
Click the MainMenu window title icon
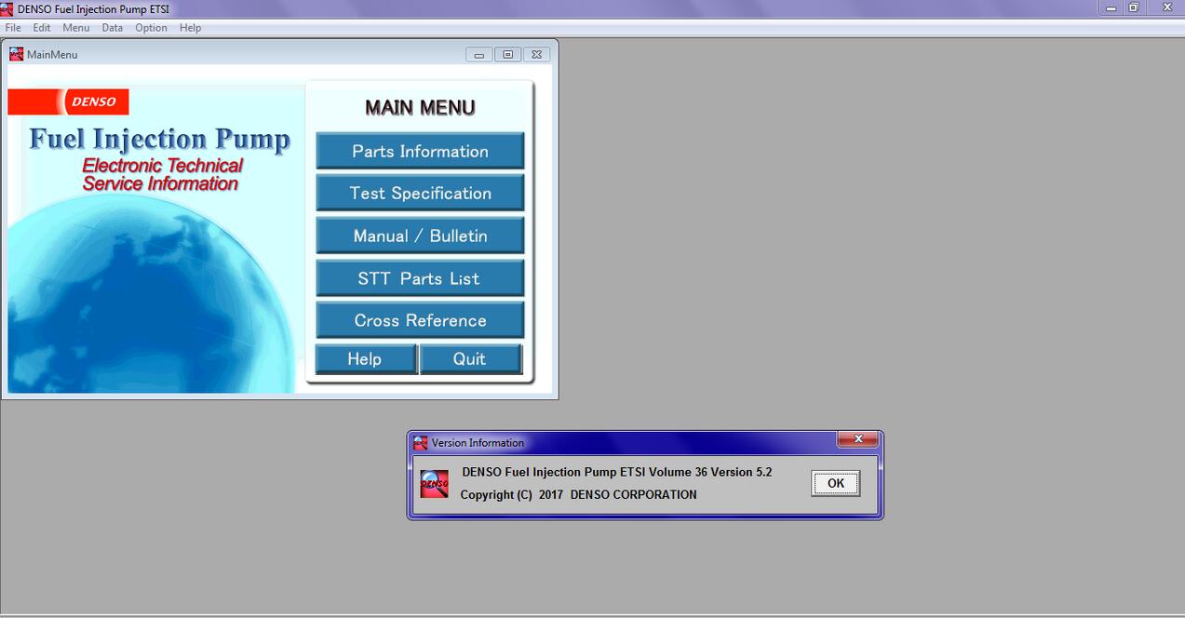click(x=16, y=54)
